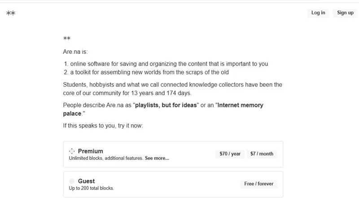Click the Guest plan heading
This screenshot has height=211, width=359.
(86, 181)
